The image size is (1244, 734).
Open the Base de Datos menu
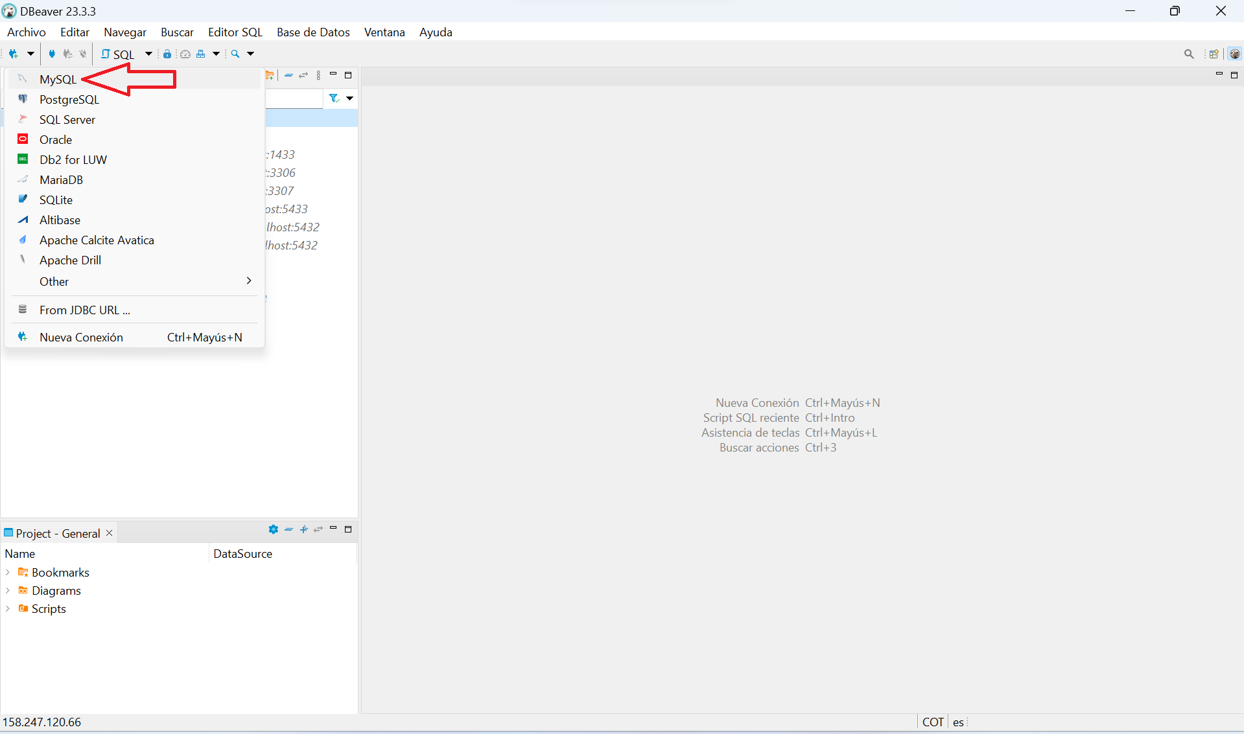click(x=313, y=32)
